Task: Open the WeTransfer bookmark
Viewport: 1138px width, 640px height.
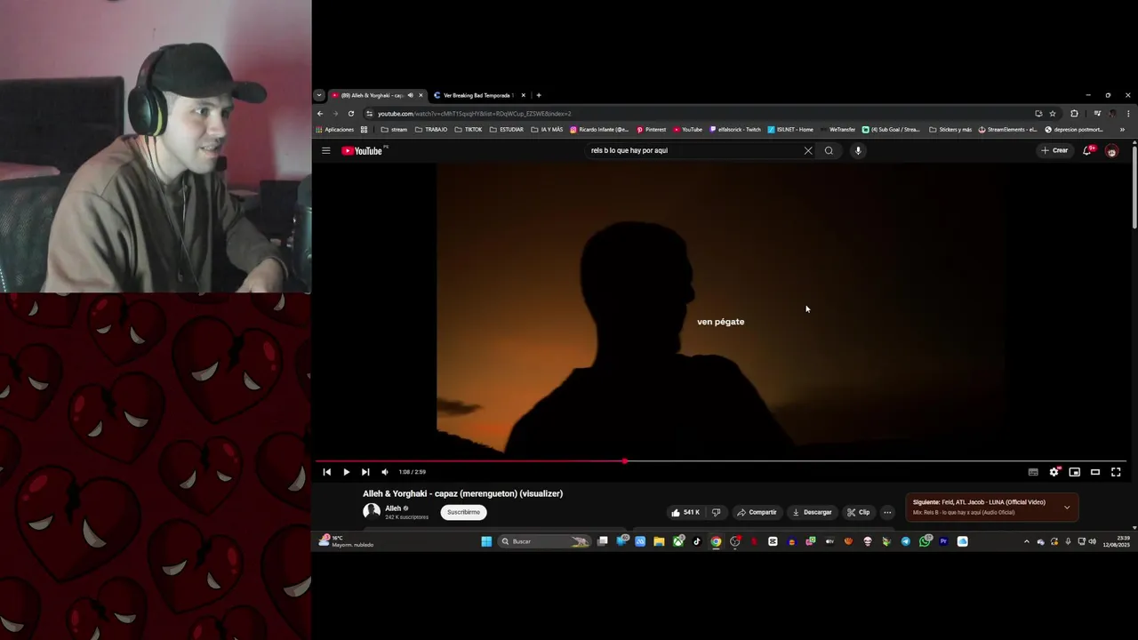Action: point(837,130)
